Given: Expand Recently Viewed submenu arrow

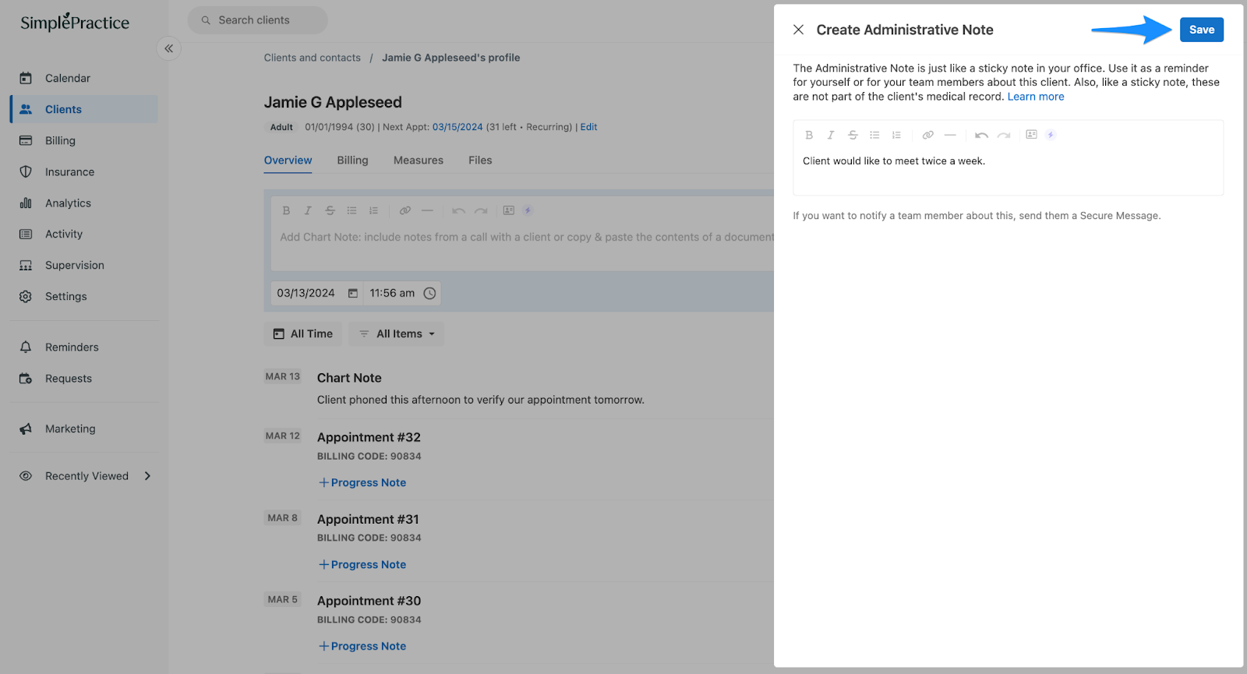Looking at the screenshot, I should (x=147, y=476).
